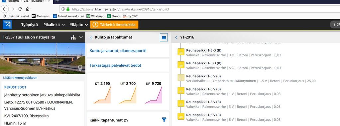Click text Jännitetty betoninen jatkuva ulokepalkkisilta

coord(42,95)
